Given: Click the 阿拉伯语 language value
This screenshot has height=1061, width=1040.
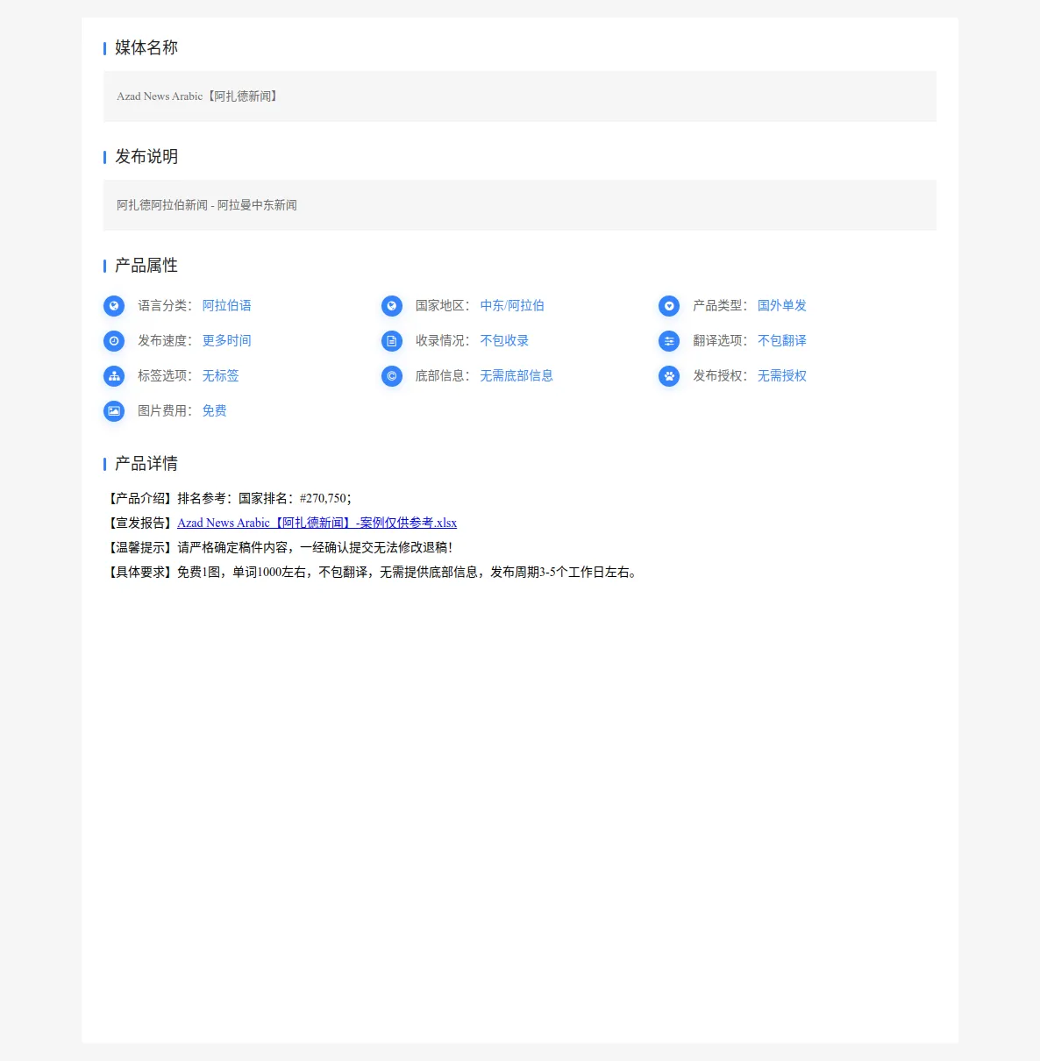Looking at the screenshot, I should pyautogui.click(x=227, y=306).
